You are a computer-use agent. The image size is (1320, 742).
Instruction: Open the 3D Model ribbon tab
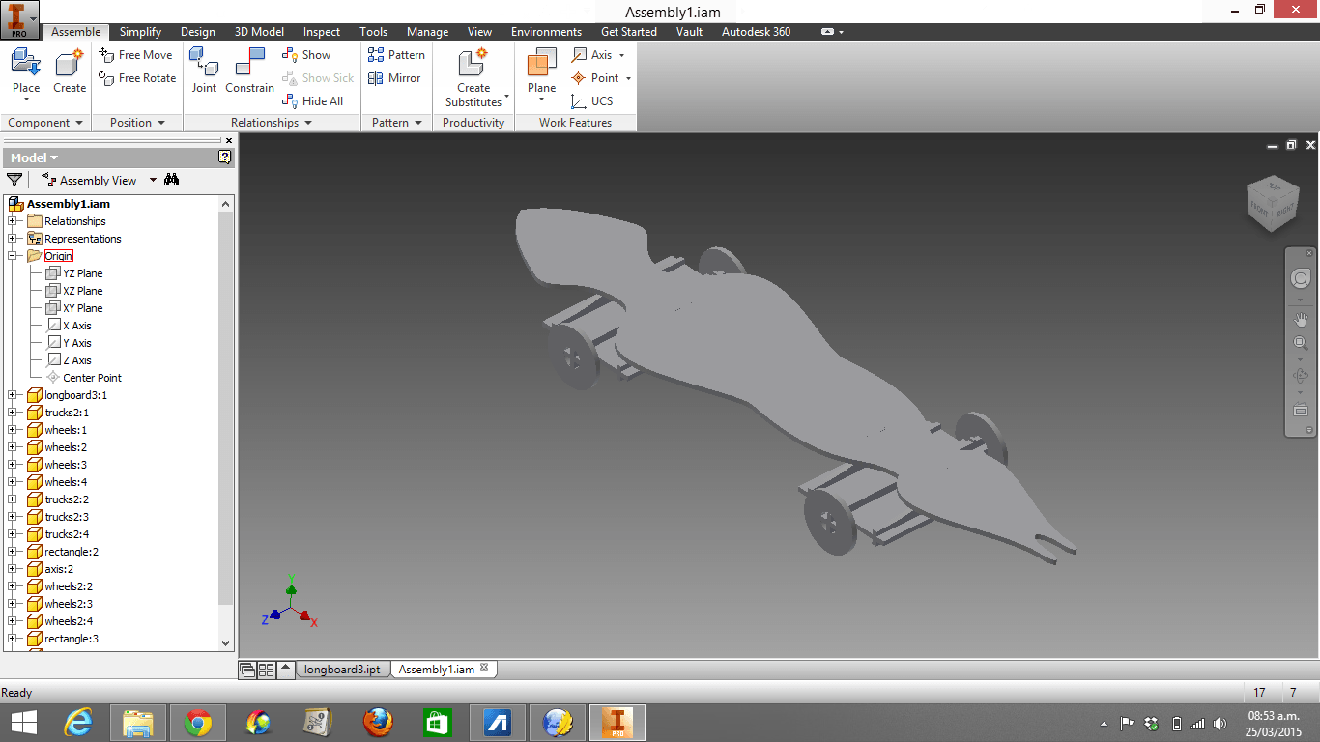pos(259,32)
